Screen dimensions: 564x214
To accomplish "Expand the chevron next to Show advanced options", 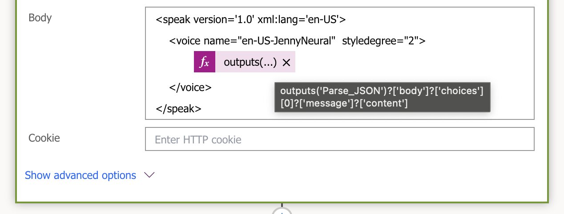I will coord(149,175).
